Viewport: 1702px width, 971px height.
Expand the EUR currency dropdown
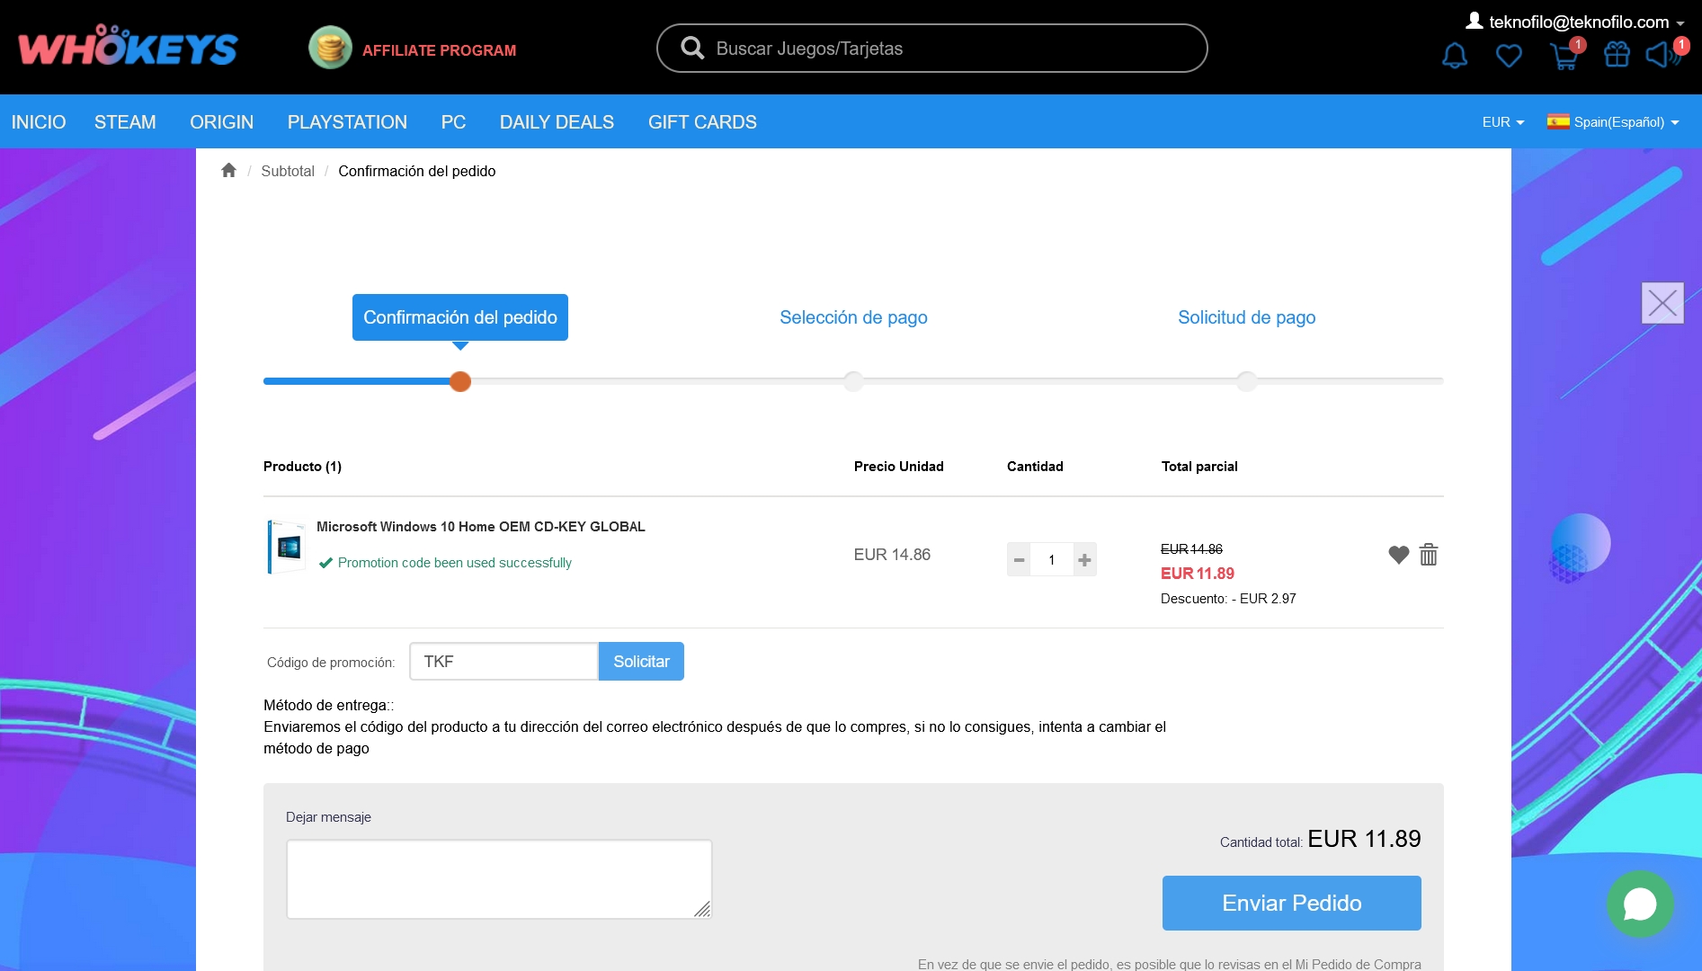pos(1502,122)
